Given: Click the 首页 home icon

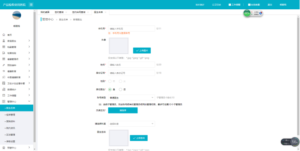Looking at the screenshot, I should click(x=4, y=35).
